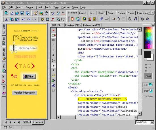Enable the <Font> checkbox
Screen dimensions: 156x130
[x=144, y=97]
